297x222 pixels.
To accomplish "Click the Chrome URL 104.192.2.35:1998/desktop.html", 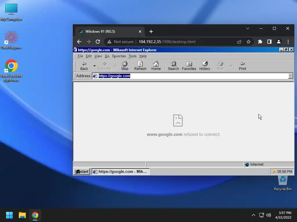I will pos(167,42).
